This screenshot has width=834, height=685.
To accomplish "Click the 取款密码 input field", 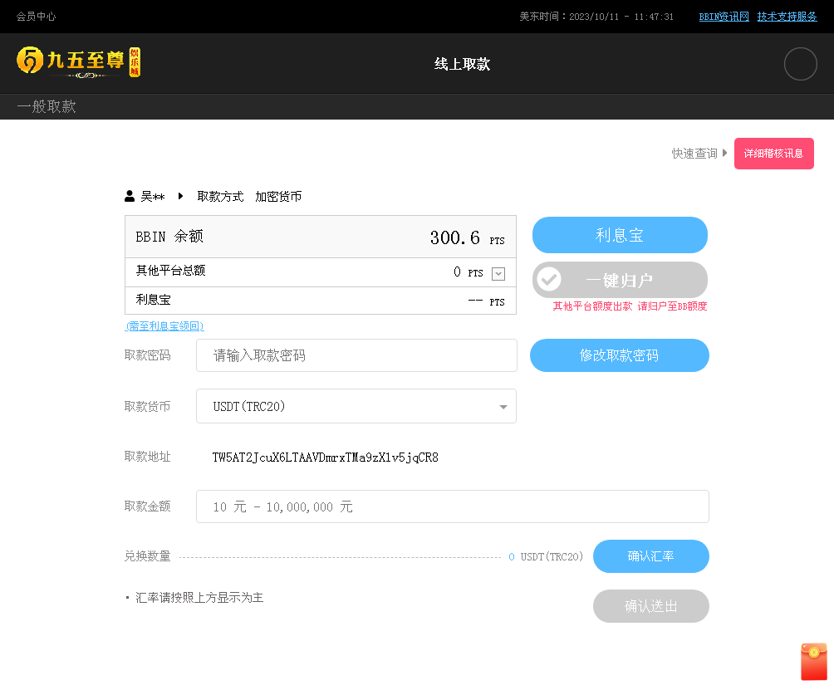I will (x=356, y=355).
